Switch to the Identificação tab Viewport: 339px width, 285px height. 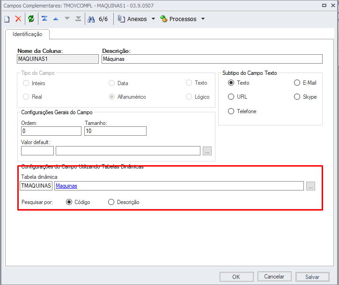28,34
